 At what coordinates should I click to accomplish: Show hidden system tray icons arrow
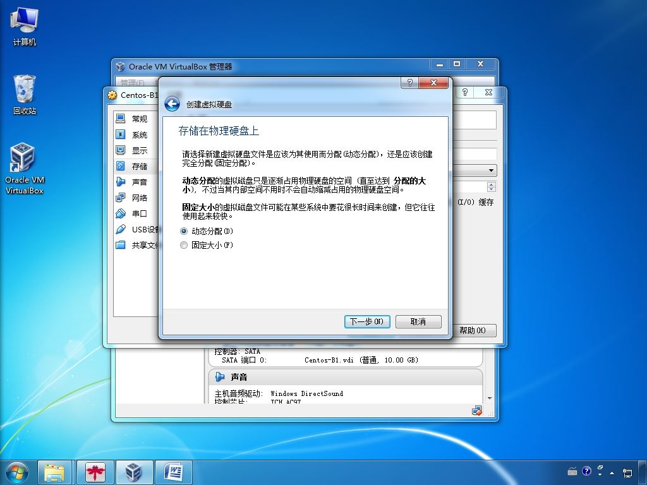612,472
